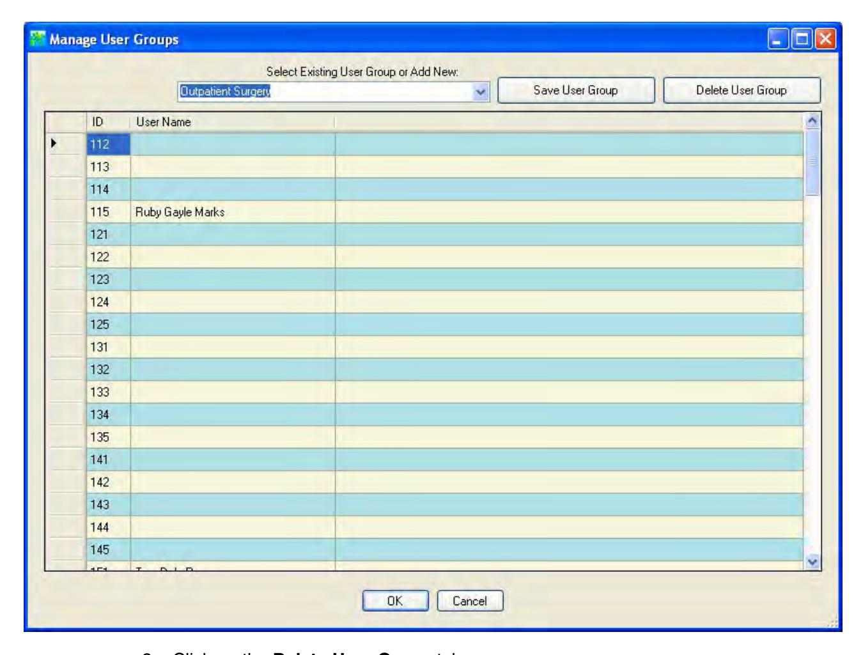Select ID cell 134
Screen dimensions: 863x655
click(x=108, y=415)
